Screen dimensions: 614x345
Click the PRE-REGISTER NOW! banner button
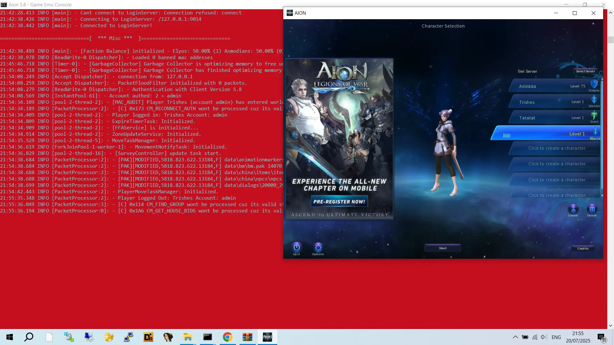(339, 202)
